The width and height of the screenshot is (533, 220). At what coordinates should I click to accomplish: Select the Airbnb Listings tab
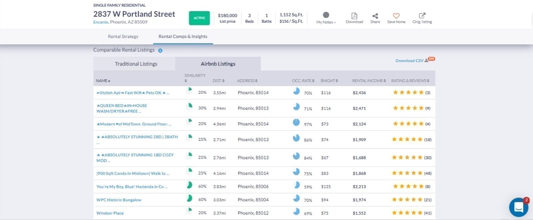(x=218, y=64)
